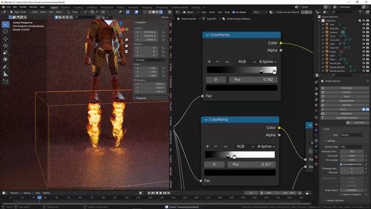
Task: Add a stop to the top ColorRamp
Action: click(x=209, y=62)
